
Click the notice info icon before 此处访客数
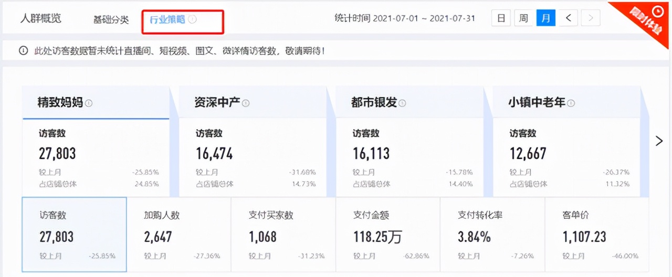pyautogui.click(x=23, y=51)
